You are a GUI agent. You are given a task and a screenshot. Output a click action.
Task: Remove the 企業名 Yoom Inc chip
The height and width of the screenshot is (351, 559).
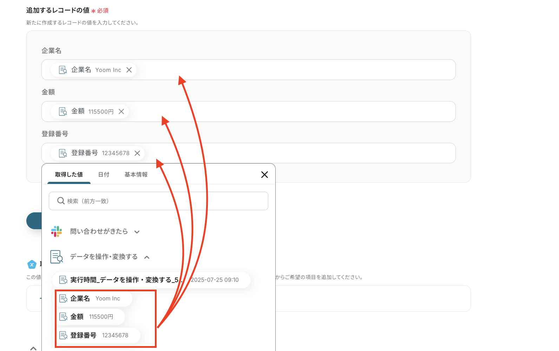click(x=129, y=70)
